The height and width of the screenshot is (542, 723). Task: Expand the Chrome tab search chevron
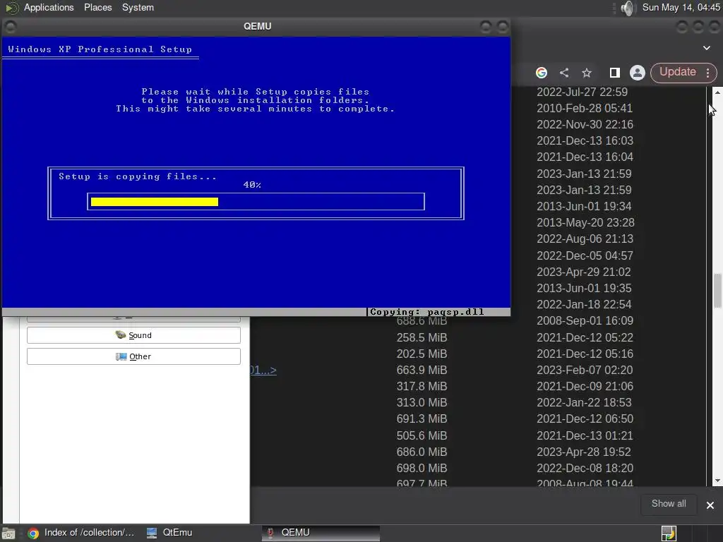pos(706,48)
